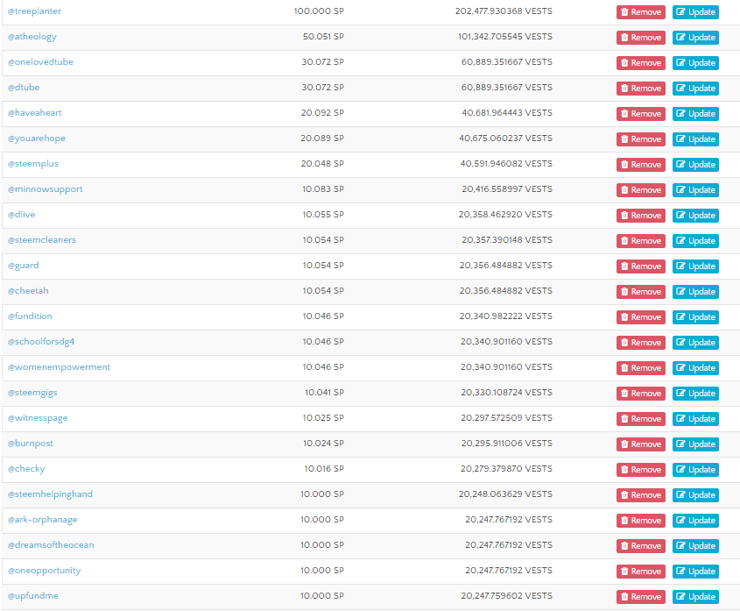Viewport: 740px width, 611px height.
Task: Open the @steemgigs account link
Action: pyautogui.click(x=32, y=393)
